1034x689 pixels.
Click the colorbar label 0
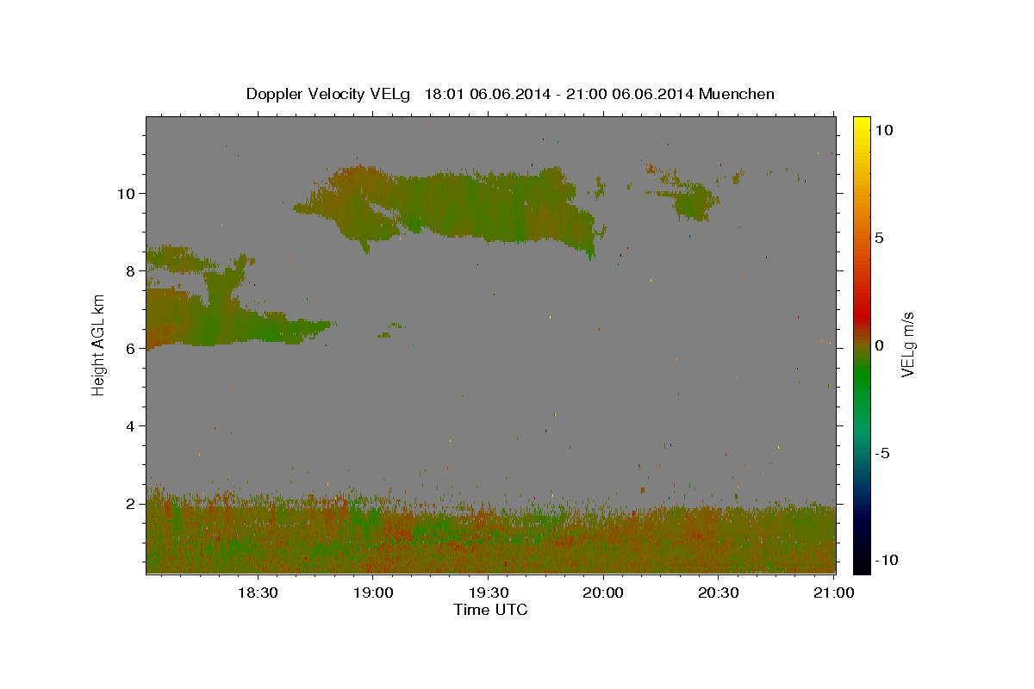click(879, 345)
